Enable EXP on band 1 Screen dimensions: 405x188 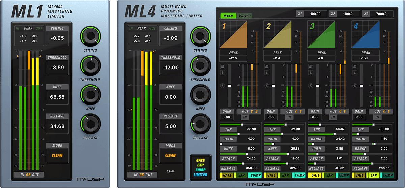coord(241,175)
